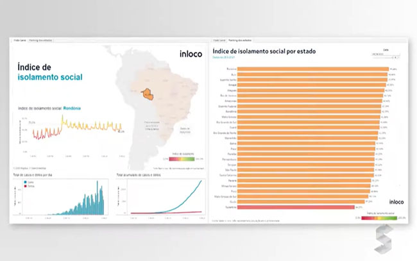Step date back with the left arrow
This screenshot has width=417, height=261.
click(392, 58)
